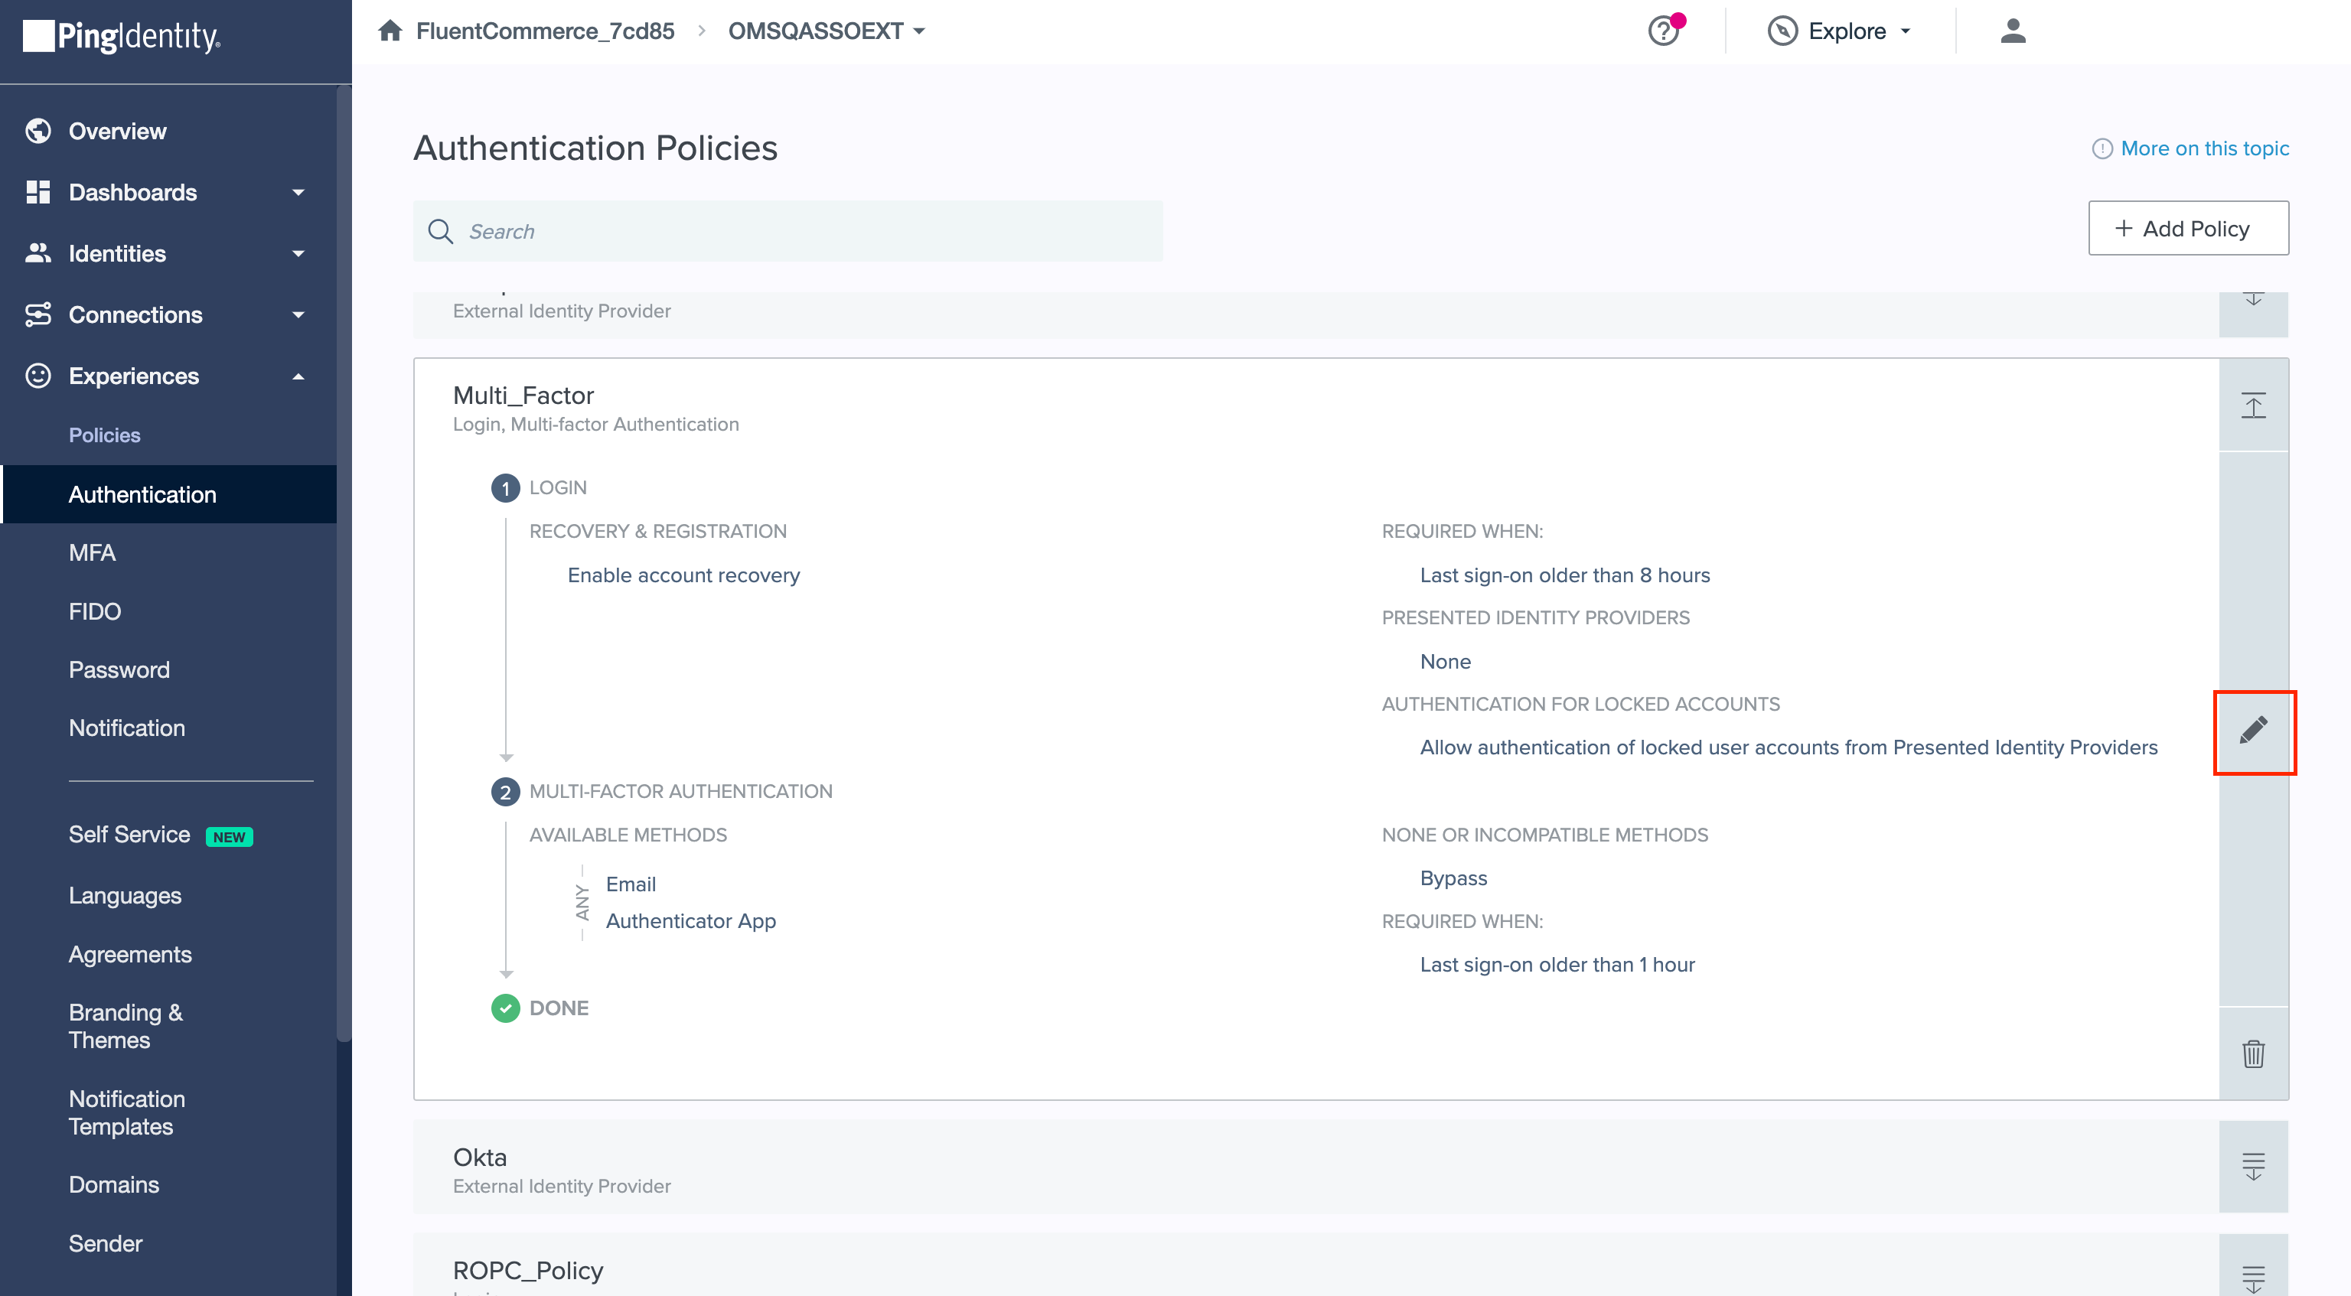Screen dimensions: 2351x1296
Task: Click the Add Policy button
Action: tap(2188, 228)
